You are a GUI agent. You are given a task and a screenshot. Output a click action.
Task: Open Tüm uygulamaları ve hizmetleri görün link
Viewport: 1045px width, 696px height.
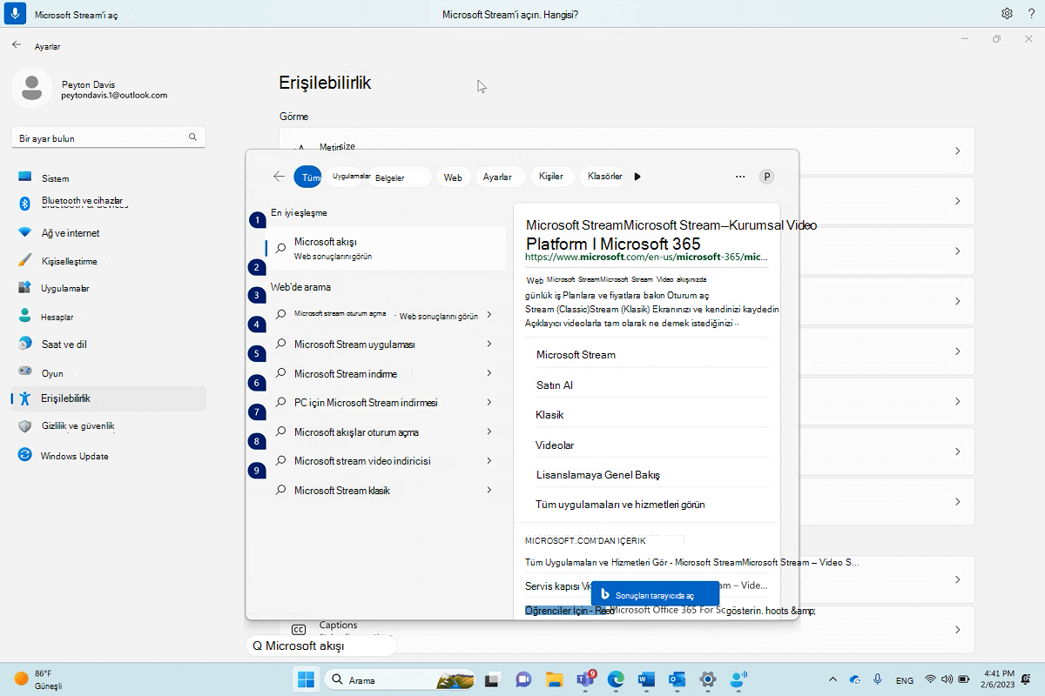pos(620,505)
